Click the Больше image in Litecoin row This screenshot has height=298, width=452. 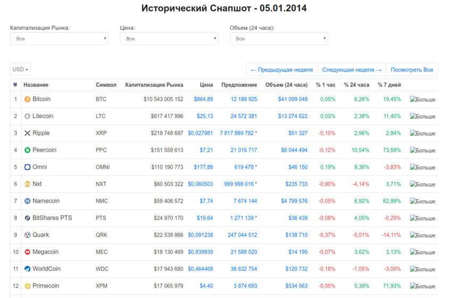(423, 117)
